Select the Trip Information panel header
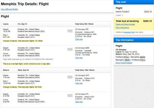This screenshot has height=108, width=154. (134, 40)
